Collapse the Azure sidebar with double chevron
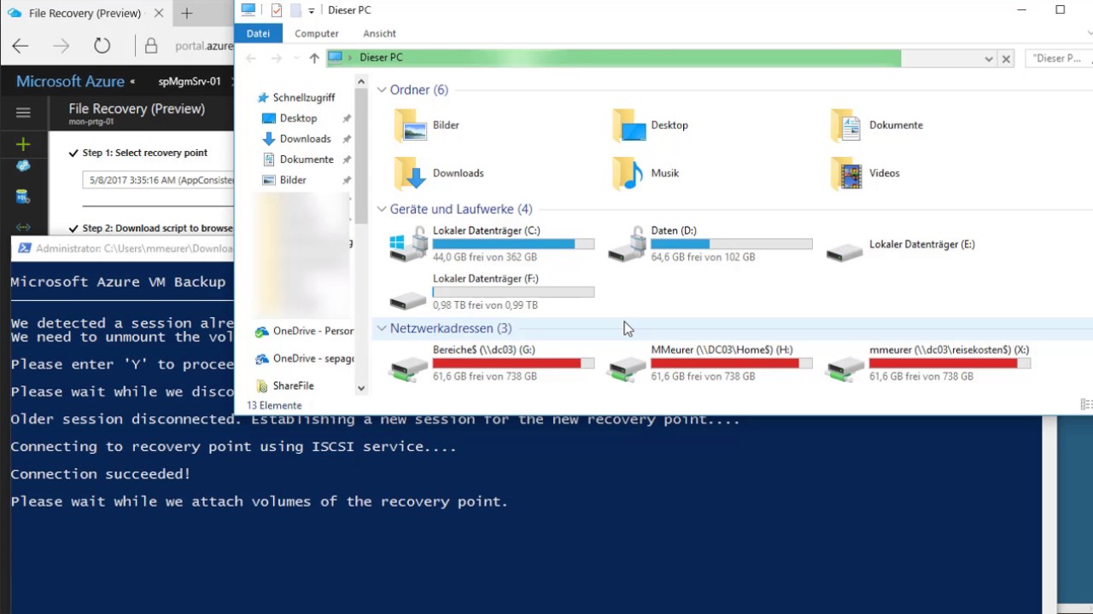This screenshot has width=1093, height=614. (x=132, y=82)
